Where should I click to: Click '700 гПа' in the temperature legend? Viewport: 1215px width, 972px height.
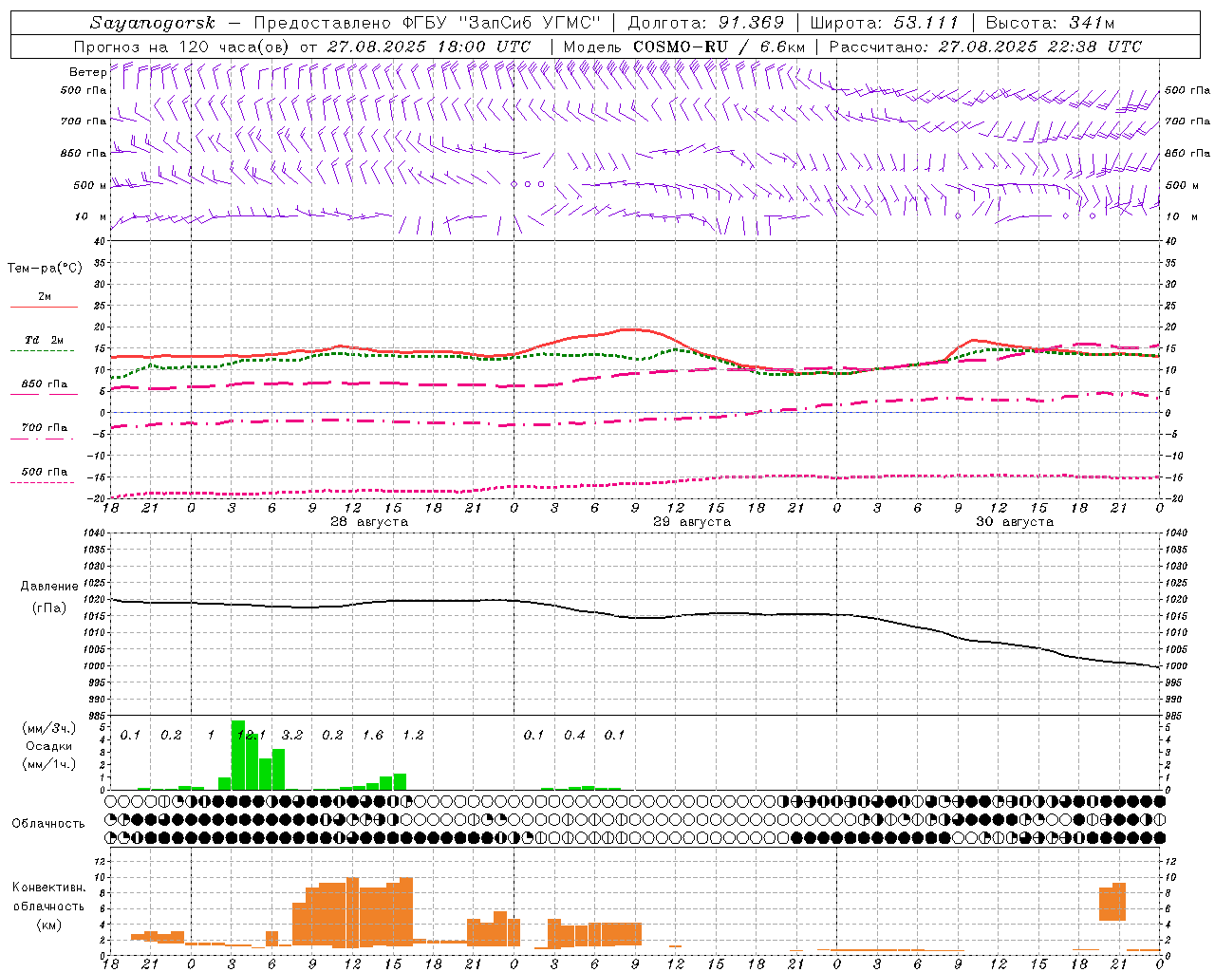tap(45, 428)
